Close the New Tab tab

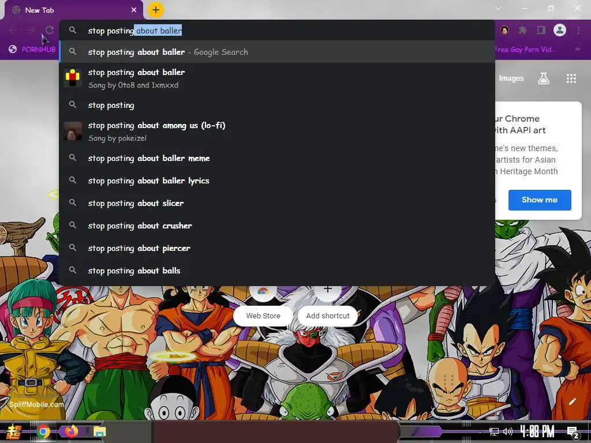tap(134, 10)
